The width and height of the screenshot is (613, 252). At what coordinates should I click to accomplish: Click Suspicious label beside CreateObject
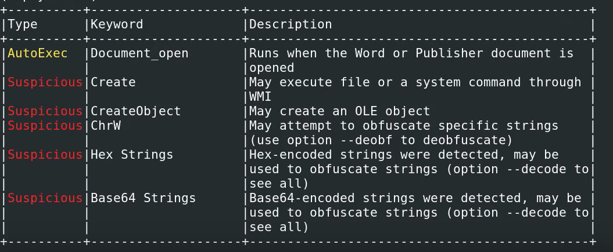pyautogui.click(x=45, y=111)
